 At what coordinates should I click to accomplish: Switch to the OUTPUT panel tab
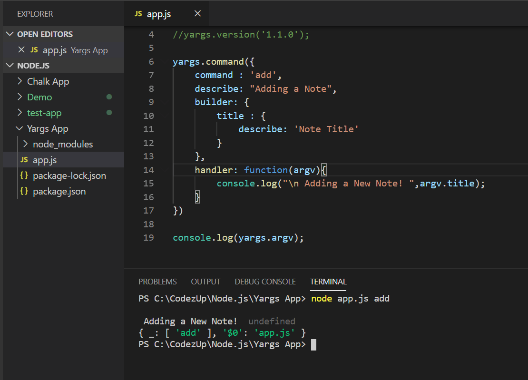(205, 282)
